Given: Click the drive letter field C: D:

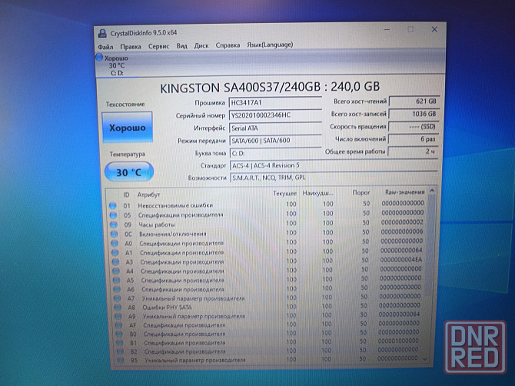Looking at the screenshot, I should [x=275, y=153].
